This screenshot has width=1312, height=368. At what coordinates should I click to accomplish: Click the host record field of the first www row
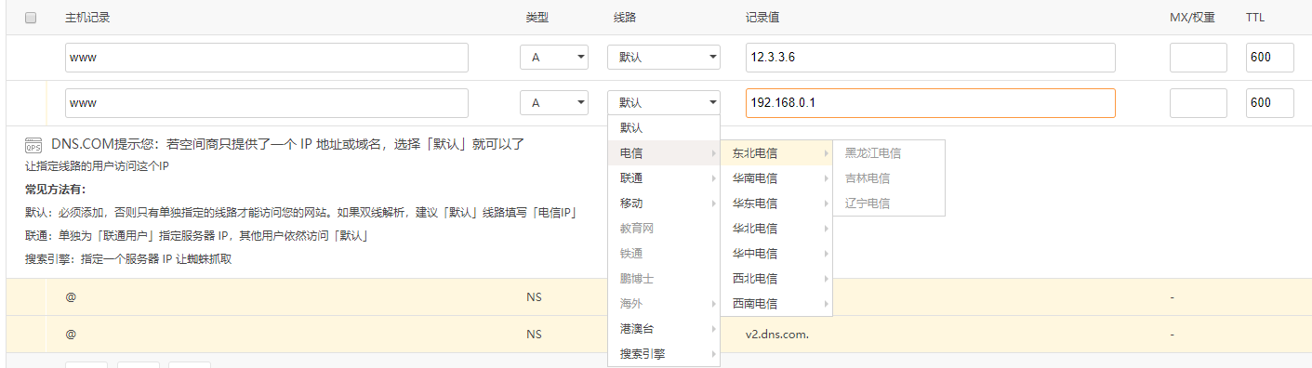click(267, 57)
